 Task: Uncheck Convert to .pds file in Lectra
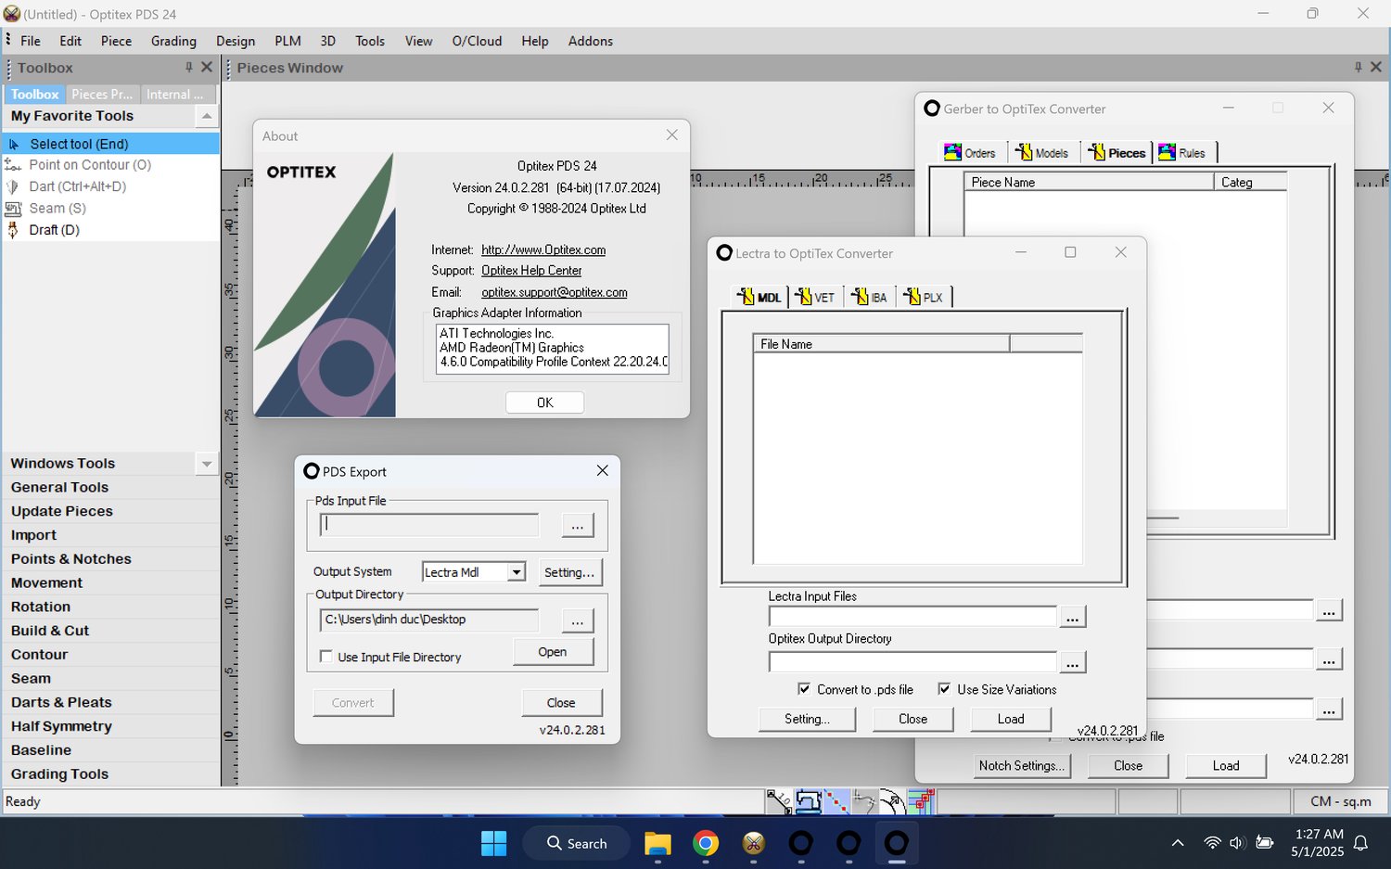tap(804, 689)
